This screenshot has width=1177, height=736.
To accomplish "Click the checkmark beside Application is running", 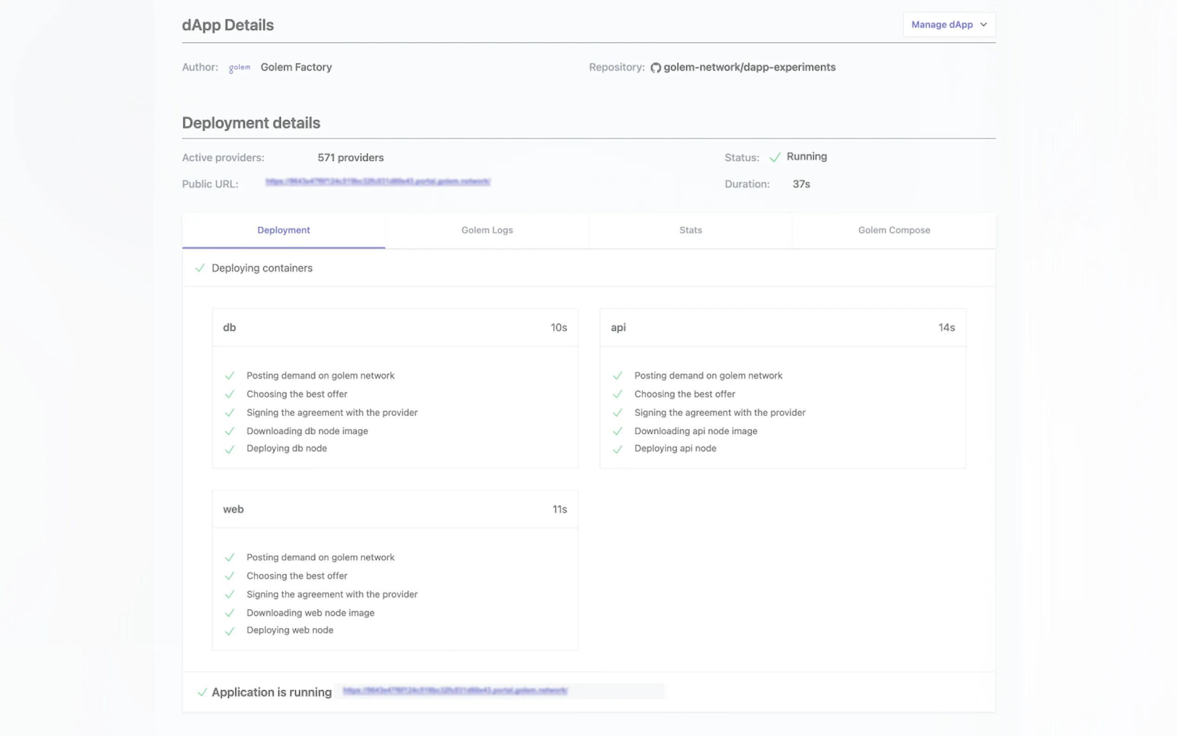I will (202, 692).
